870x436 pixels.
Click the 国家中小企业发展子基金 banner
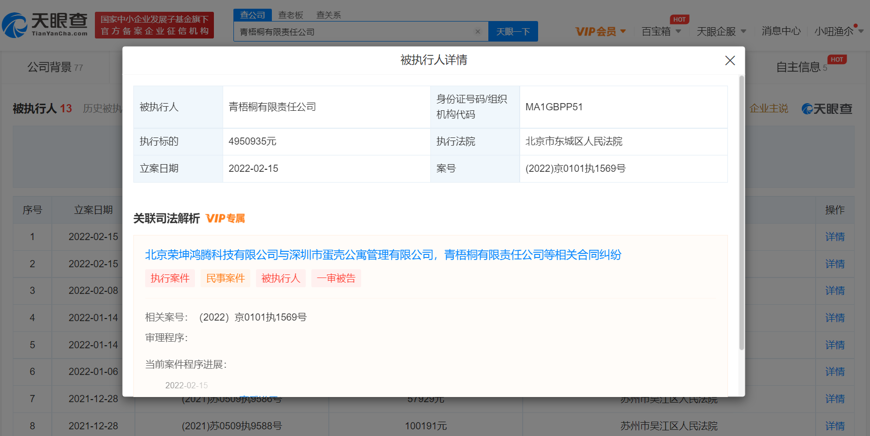(x=154, y=25)
